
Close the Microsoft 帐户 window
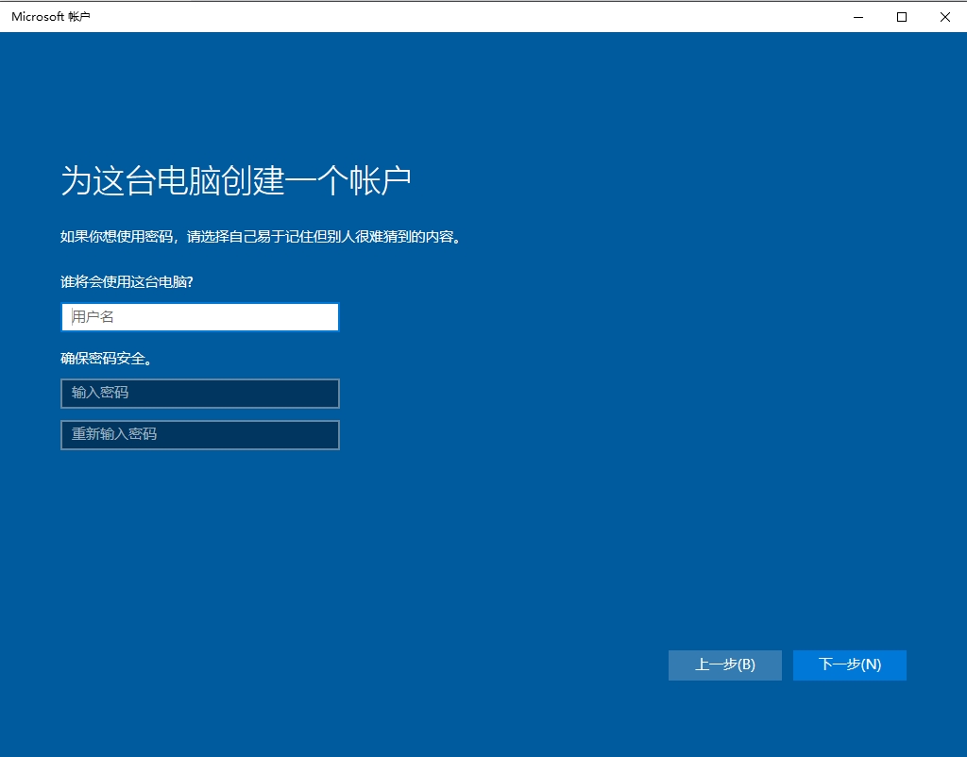(x=944, y=16)
